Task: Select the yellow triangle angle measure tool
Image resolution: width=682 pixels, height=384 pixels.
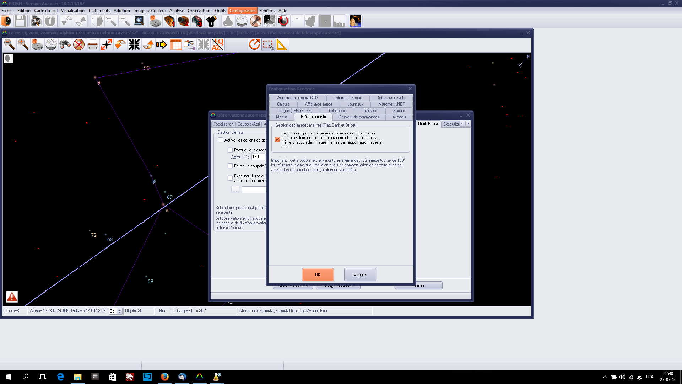Action: [x=282, y=45]
